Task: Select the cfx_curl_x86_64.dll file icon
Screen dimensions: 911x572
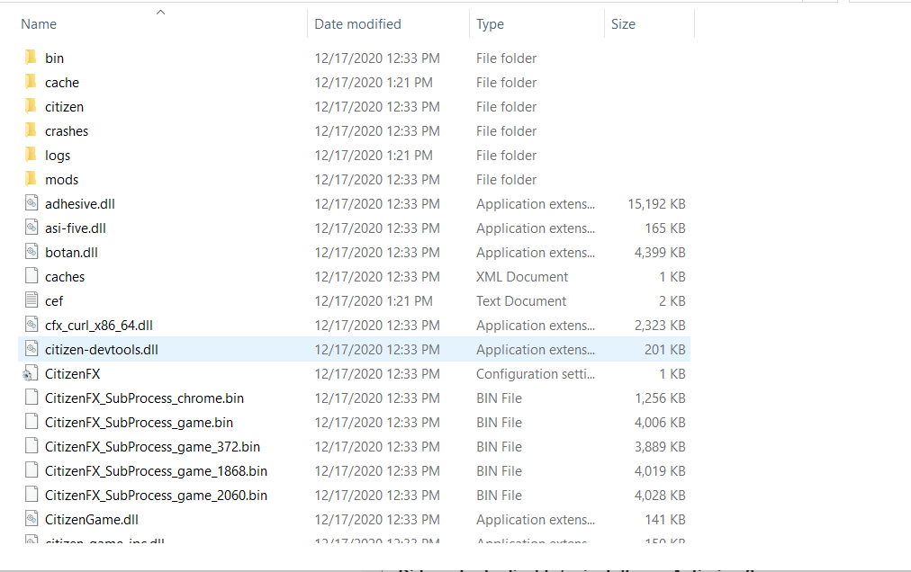Action: pos(32,325)
